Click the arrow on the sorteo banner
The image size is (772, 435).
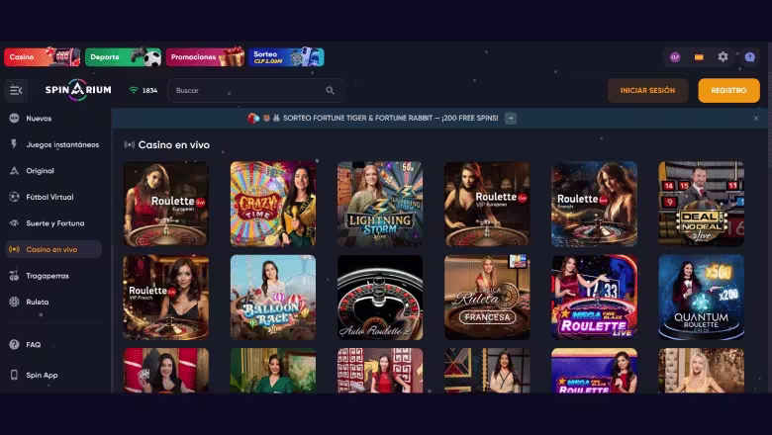[x=511, y=118]
